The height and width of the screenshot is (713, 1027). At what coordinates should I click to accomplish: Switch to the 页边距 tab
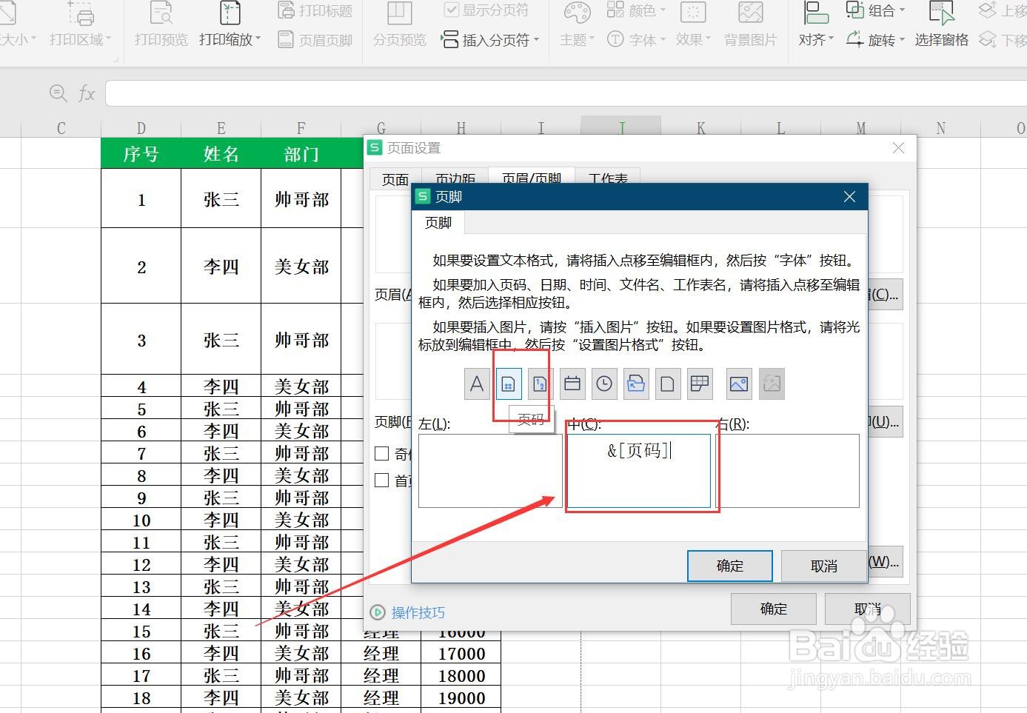pos(454,178)
